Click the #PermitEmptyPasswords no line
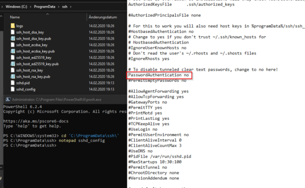The width and height of the screenshot is (305, 188). pyautogui.click(x=157, y=80)
